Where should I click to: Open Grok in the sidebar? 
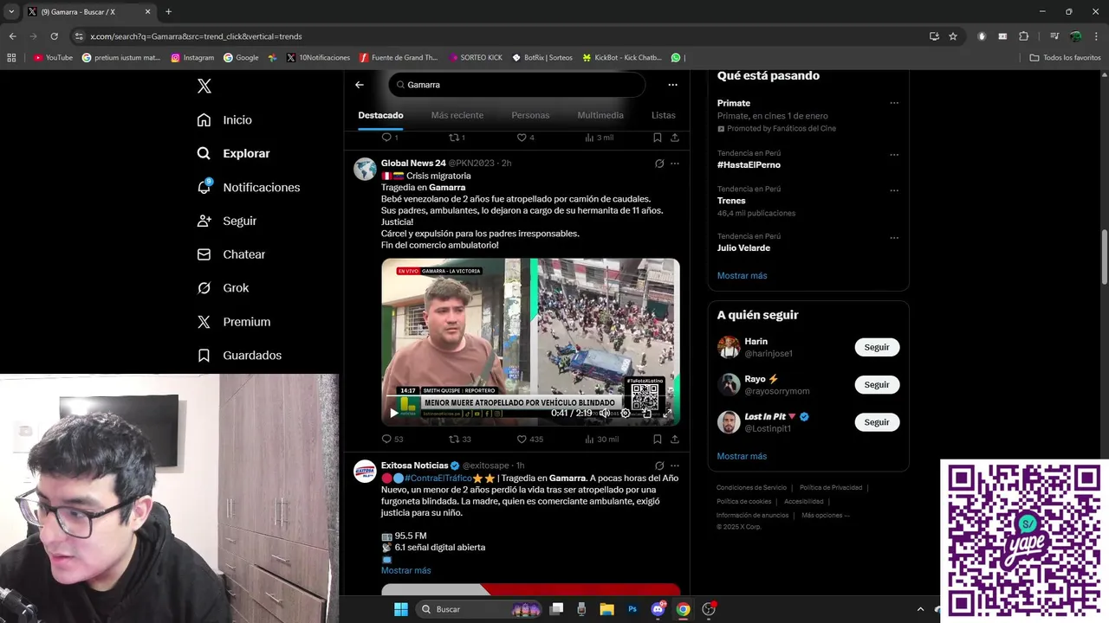pyautogui.click(x=223, y=288)
